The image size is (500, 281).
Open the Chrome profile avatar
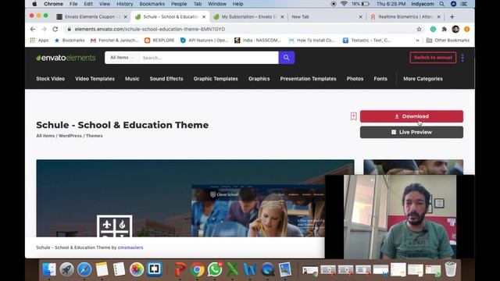click(455, 29)
